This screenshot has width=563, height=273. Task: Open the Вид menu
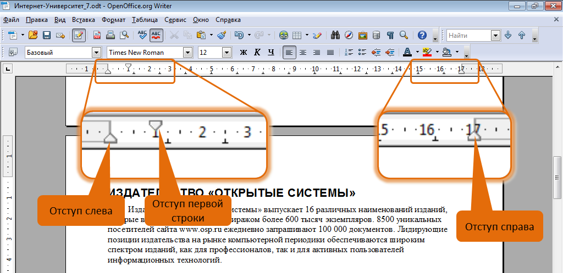60,20
